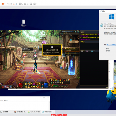
Task: Select the blue chat channel tab
Action: pyautogui.click(x=92, y=51)
